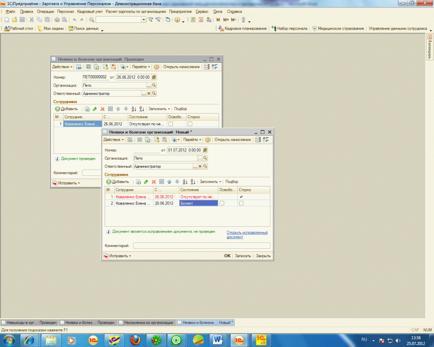Viewport: 434px width, 347px height.
Task: Click the Комментарий field in the Новый document
Action: [201, 245]
